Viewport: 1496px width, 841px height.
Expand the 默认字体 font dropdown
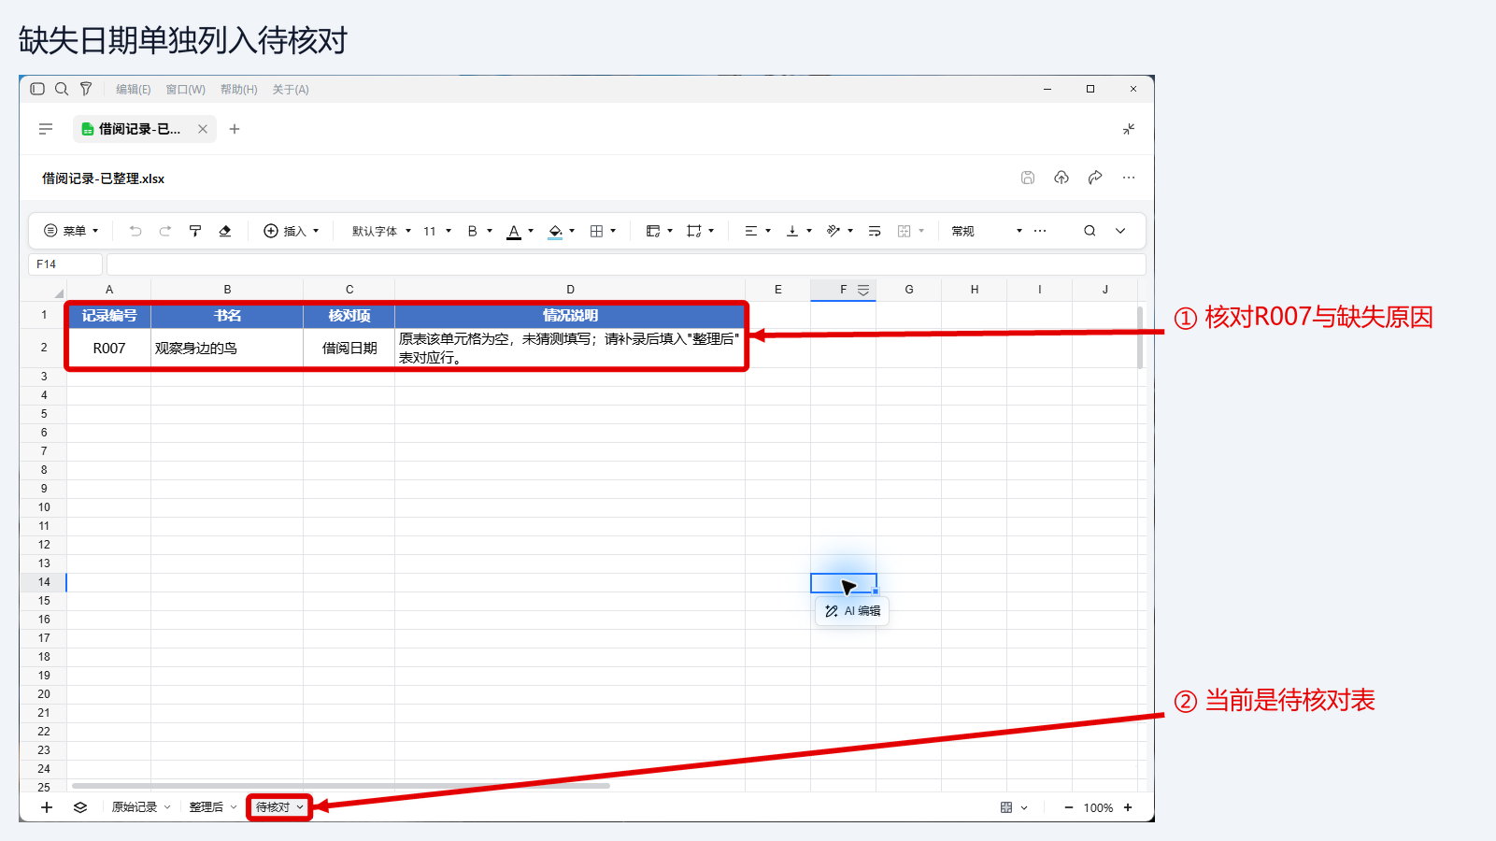tap(381, 231)
